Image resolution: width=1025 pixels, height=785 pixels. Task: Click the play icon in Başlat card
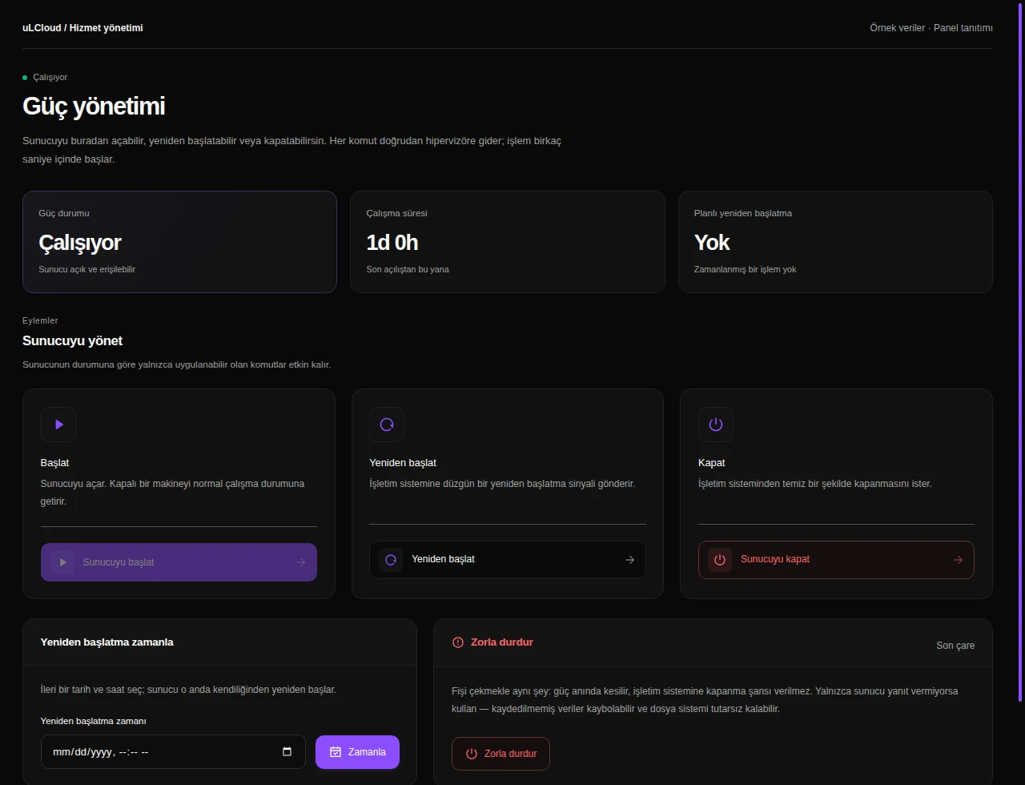click(58, 425)
